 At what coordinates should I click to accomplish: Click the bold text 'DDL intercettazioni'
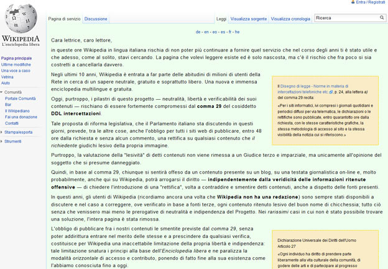coord(76,113)
